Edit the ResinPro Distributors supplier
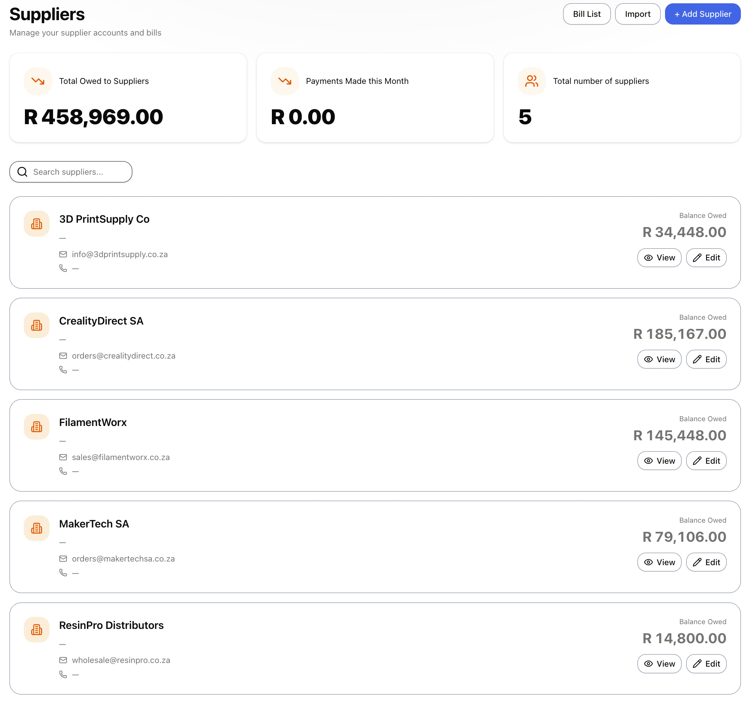The width and height of the screenshot is (746, 704). [x=706, y=663]
